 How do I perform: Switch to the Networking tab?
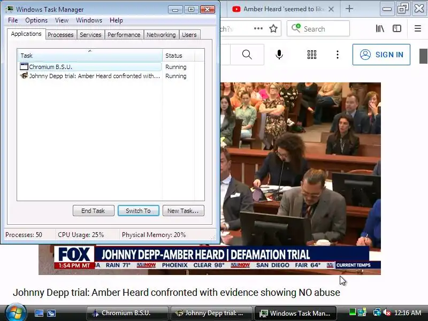161,35
